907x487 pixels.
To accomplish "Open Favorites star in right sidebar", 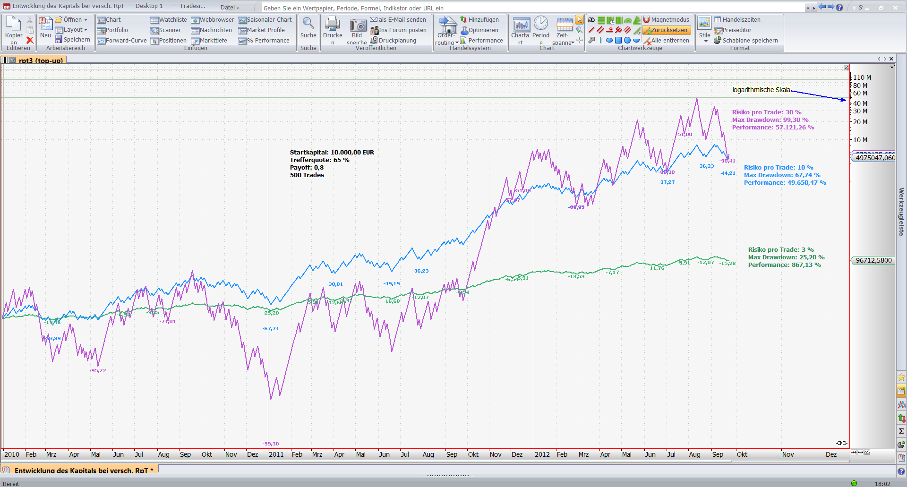I will (x=901, y=377).
